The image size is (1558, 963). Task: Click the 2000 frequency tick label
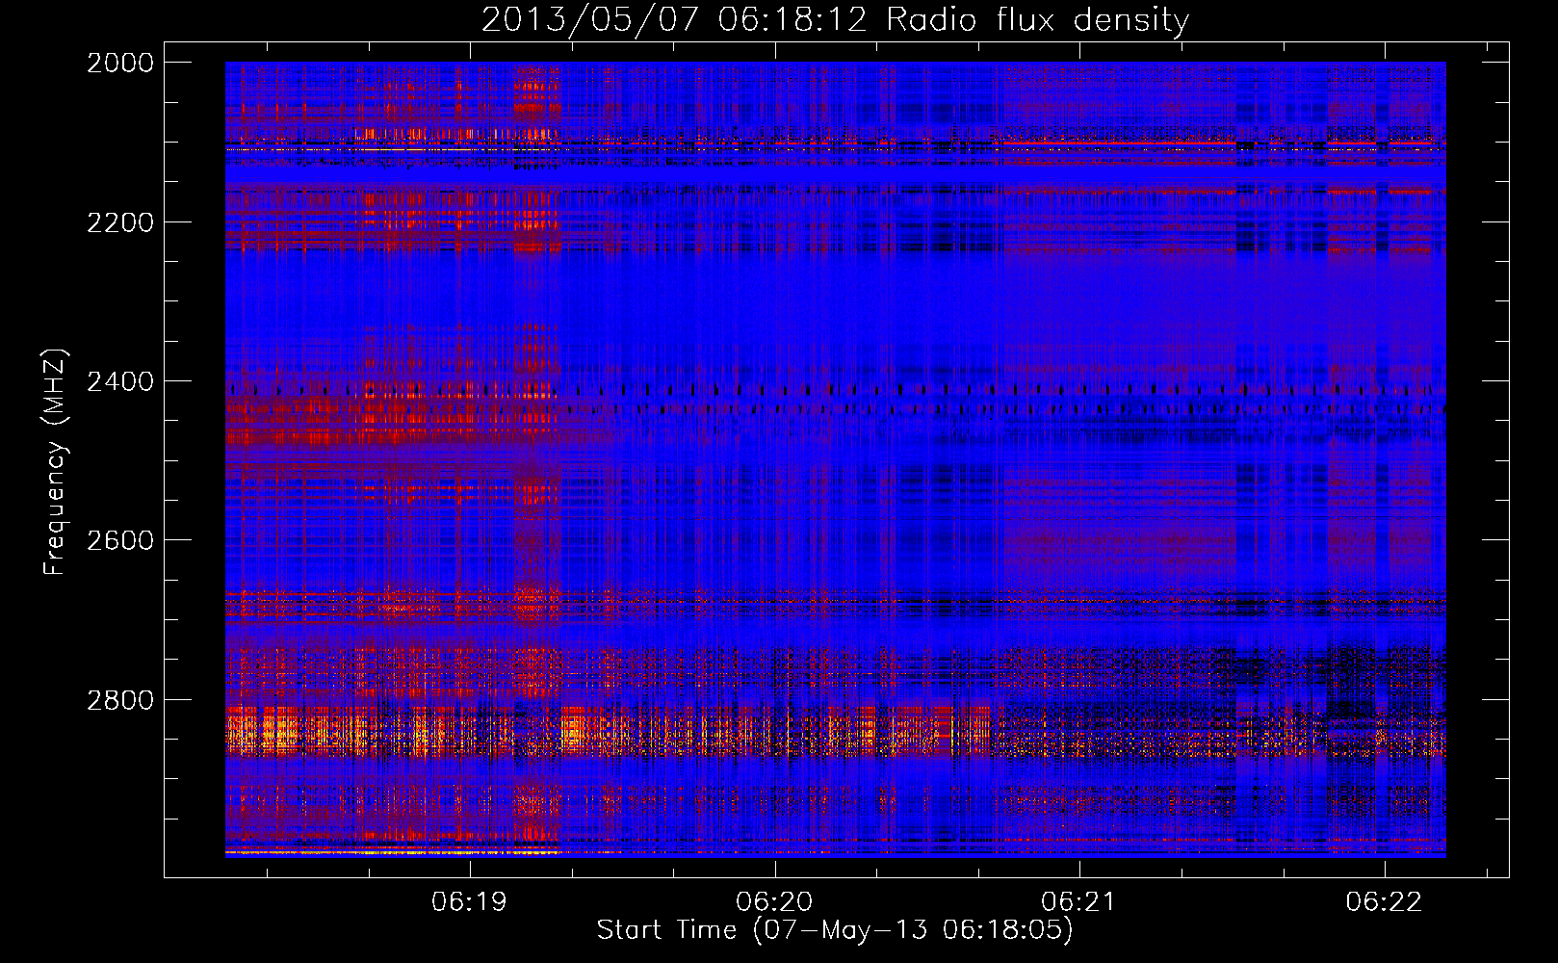[x=120, y=63]
